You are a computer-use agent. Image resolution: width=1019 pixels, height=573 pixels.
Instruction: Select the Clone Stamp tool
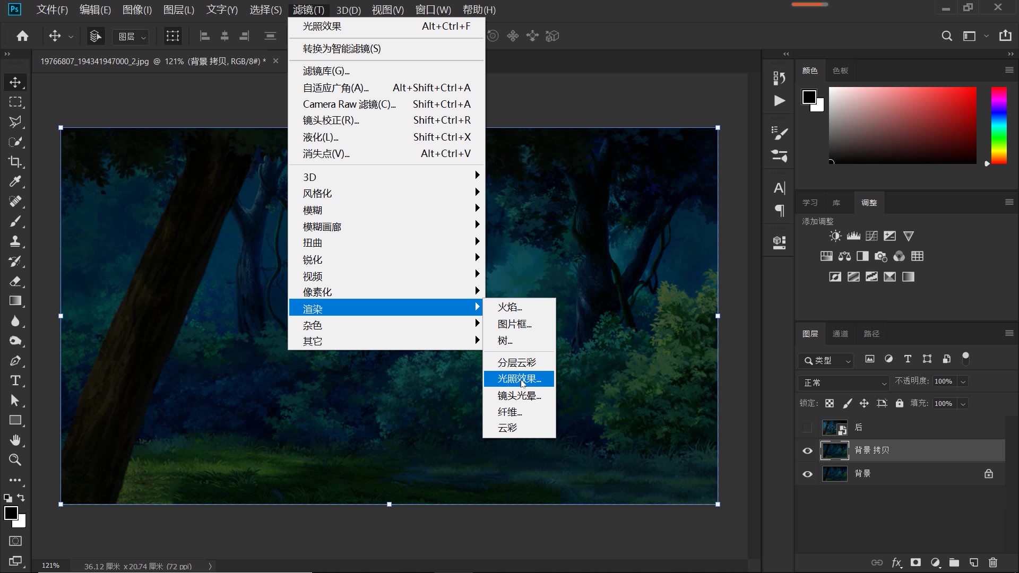15,241
